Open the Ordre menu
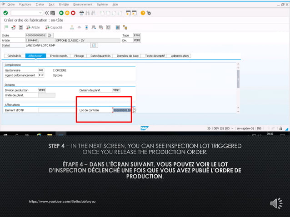The height and width of the screenshot is (217, 290). tap(11, 5)
